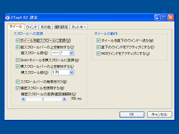179x134 pixels.
Task: Toggle ホイールを直下のウインドへ送る(W)
Action: (98, 40)
